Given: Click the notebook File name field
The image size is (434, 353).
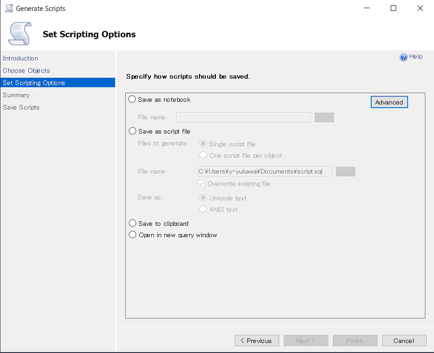Looking at the screenshot, I should point(243,117).
